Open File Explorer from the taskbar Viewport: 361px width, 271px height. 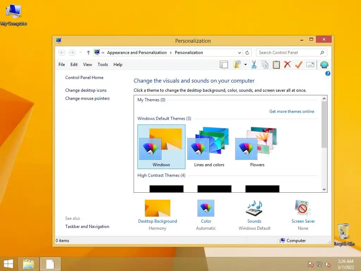pyautogui.click(x=28, y=264)
